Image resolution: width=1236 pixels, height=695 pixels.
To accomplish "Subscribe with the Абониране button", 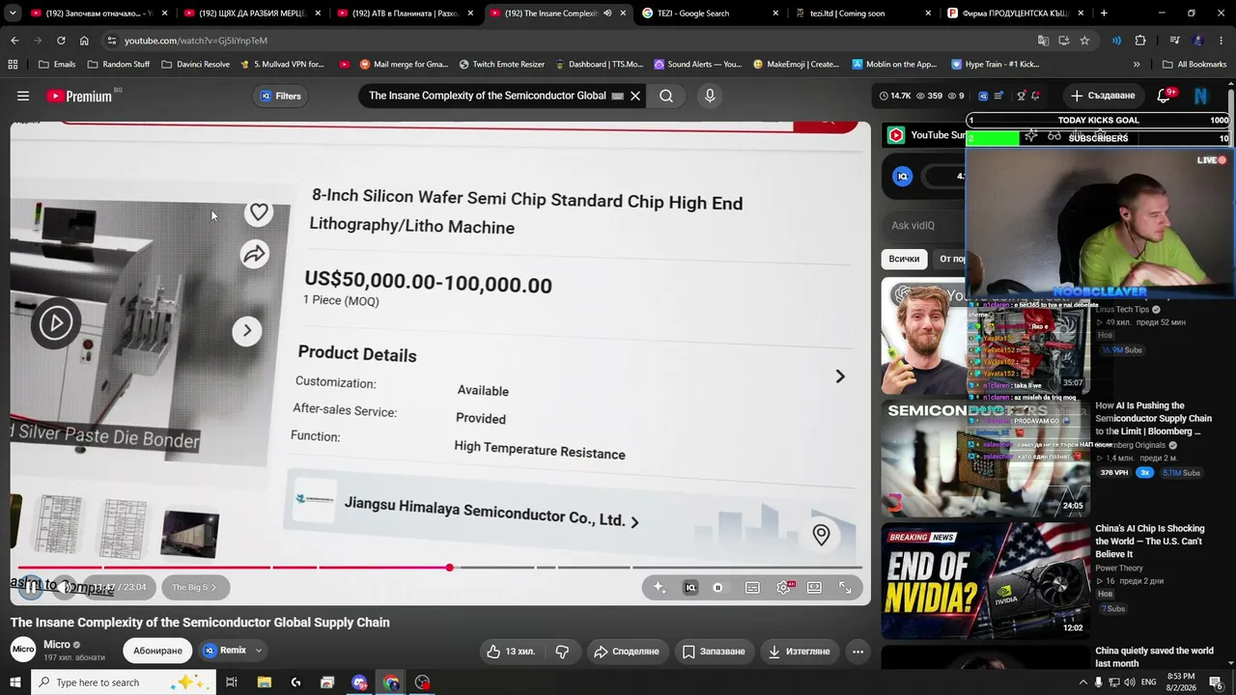I will [x=157, y=651].
